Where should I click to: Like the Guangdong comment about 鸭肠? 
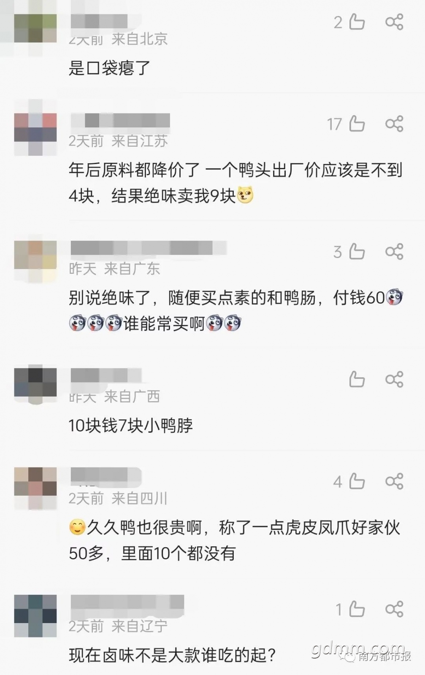357,252
